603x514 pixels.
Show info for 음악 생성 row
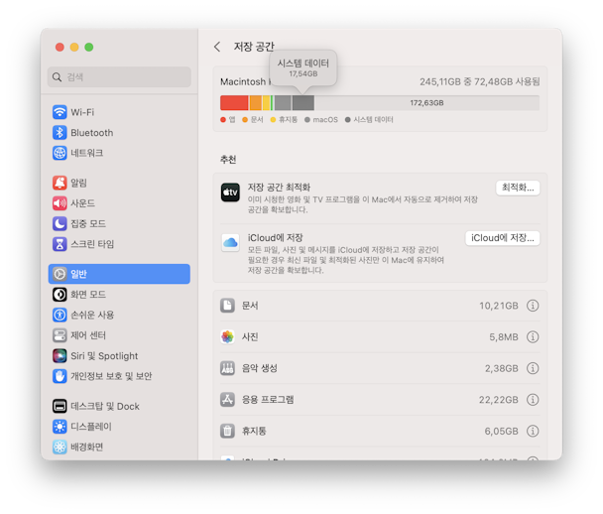pos(533,368)
